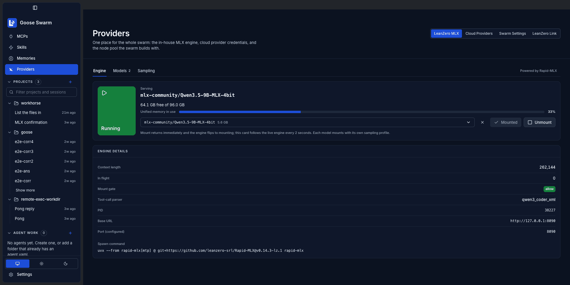
Task: Click the uvx spawn command text
Action: click(x=201, y=251)
